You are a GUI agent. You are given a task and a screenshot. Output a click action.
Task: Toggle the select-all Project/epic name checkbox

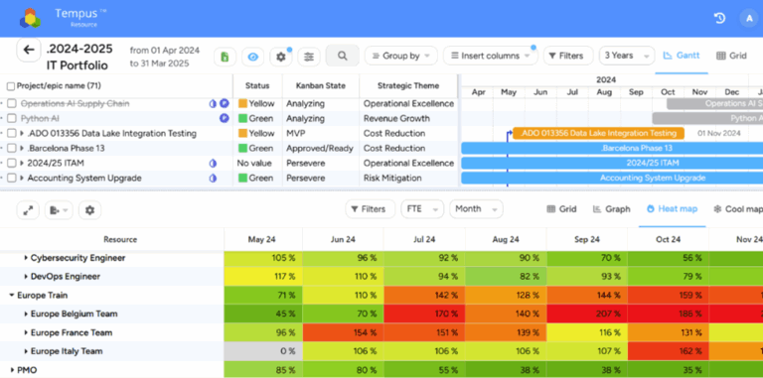11,86
